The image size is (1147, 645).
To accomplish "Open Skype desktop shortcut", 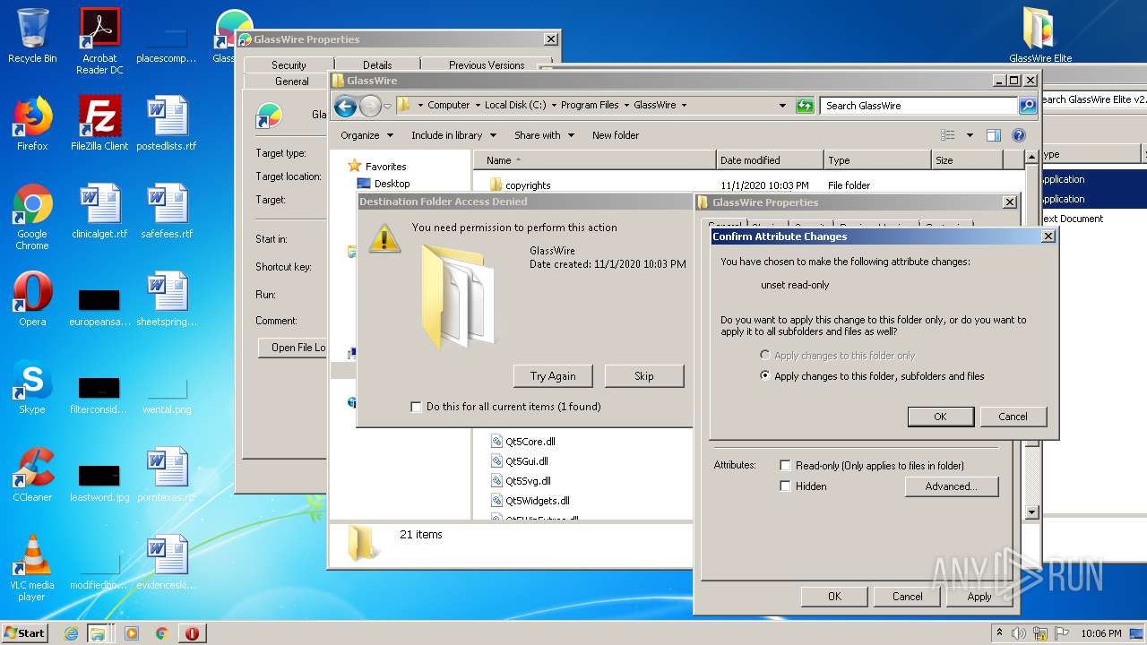I will click(x=32, y=387).
